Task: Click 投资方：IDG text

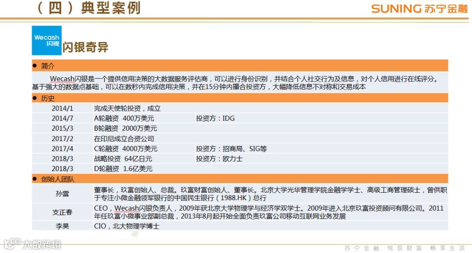Action: (215, 118)
